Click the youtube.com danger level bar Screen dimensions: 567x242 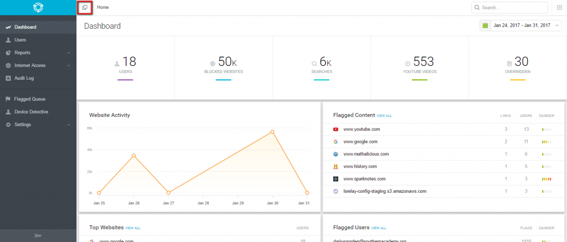click(547, 130)
